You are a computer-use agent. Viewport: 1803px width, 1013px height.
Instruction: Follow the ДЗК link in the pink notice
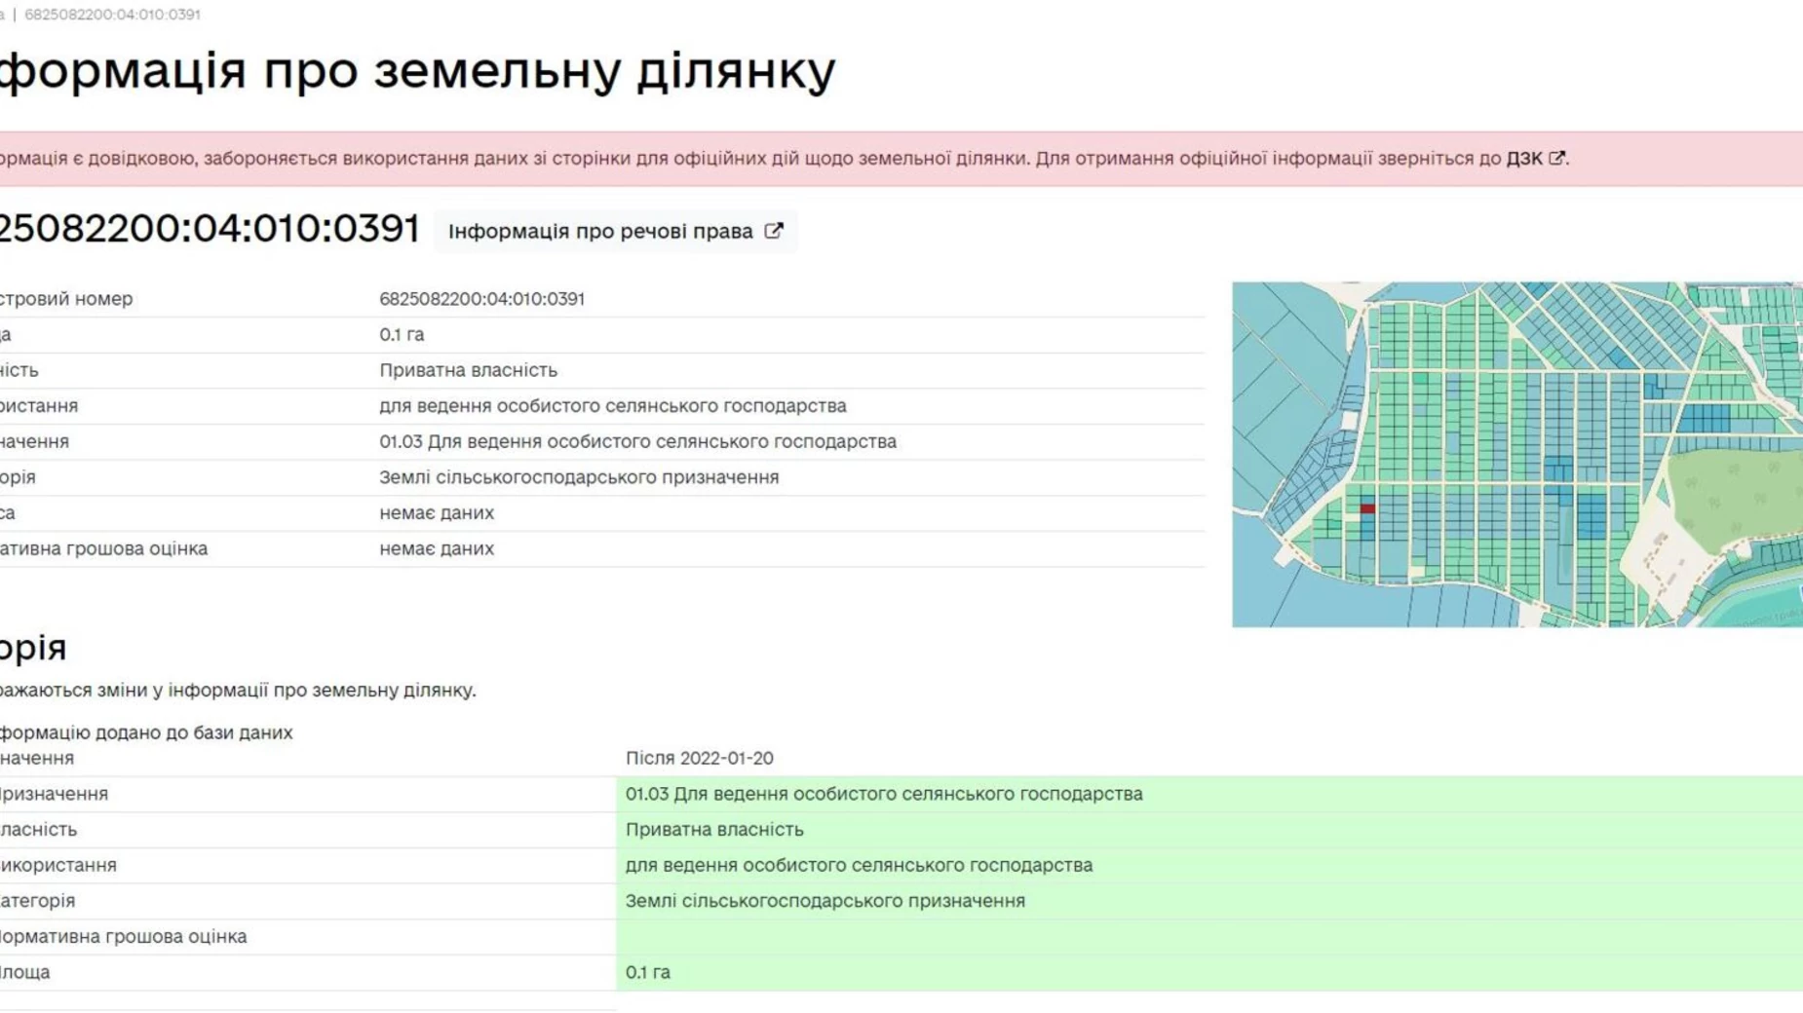[x=1523, y=159]
